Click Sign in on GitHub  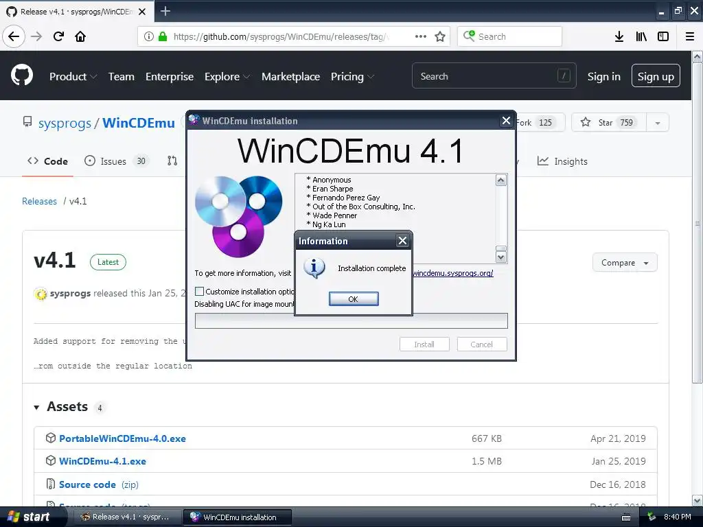(x=604, y=77)
